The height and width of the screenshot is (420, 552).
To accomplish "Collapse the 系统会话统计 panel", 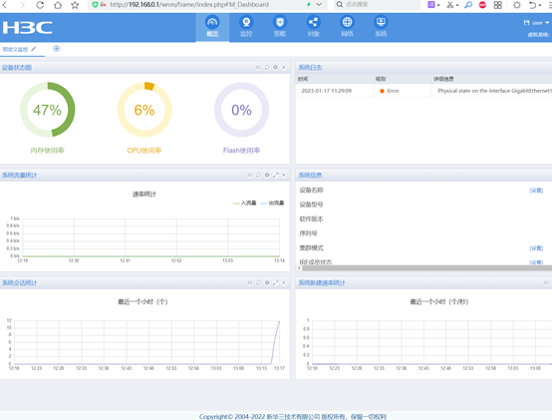I will coord(250,282).
